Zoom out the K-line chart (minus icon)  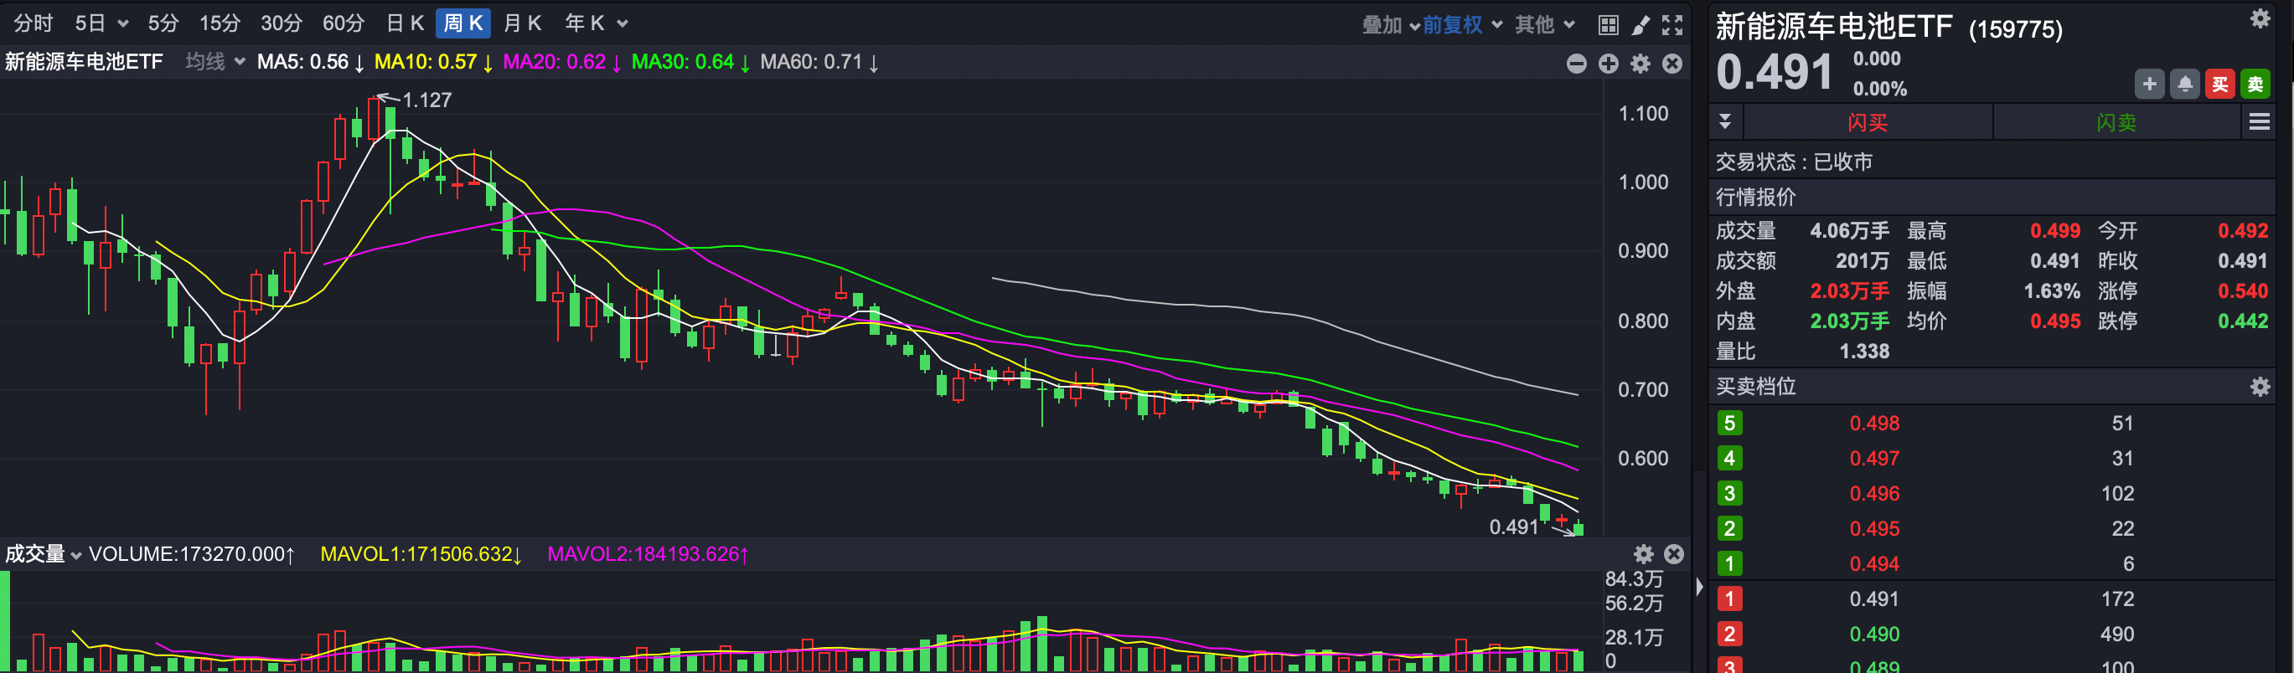[x=1576, y=64]
